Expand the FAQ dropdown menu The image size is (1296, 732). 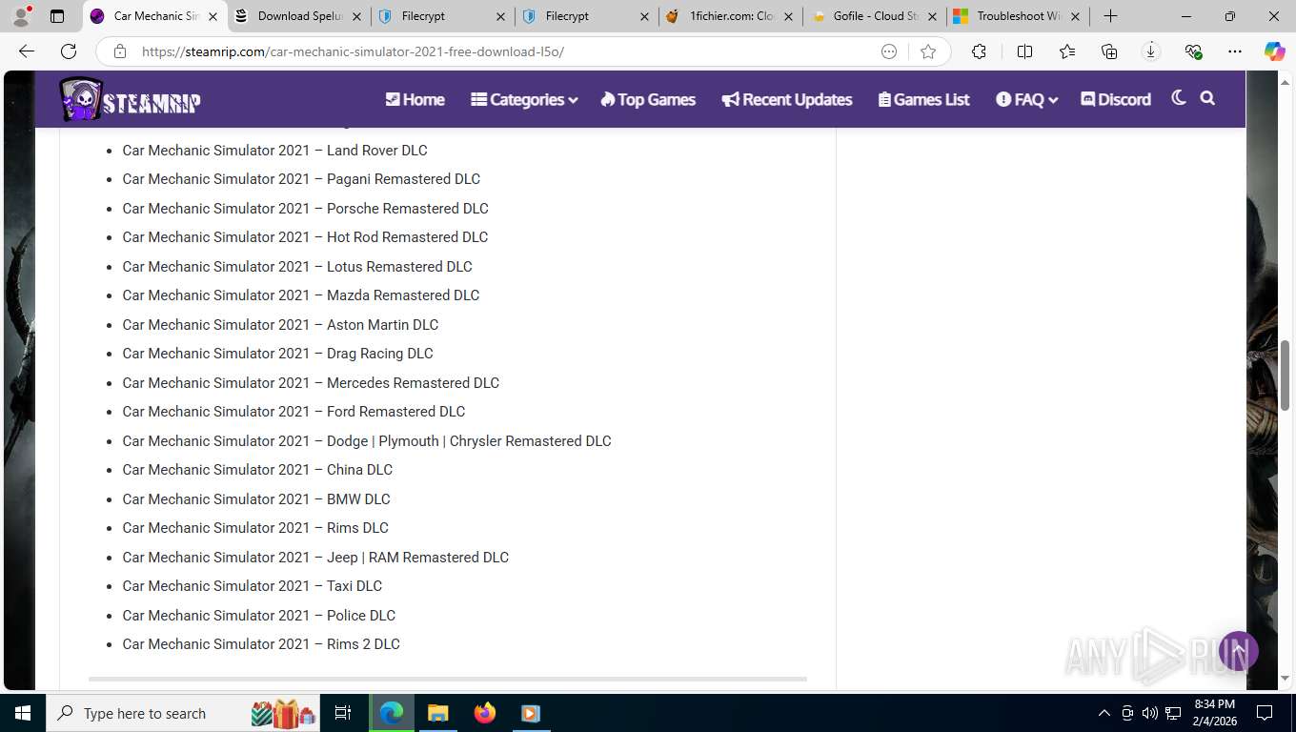pyautogui.click(x=1027, y=99)
